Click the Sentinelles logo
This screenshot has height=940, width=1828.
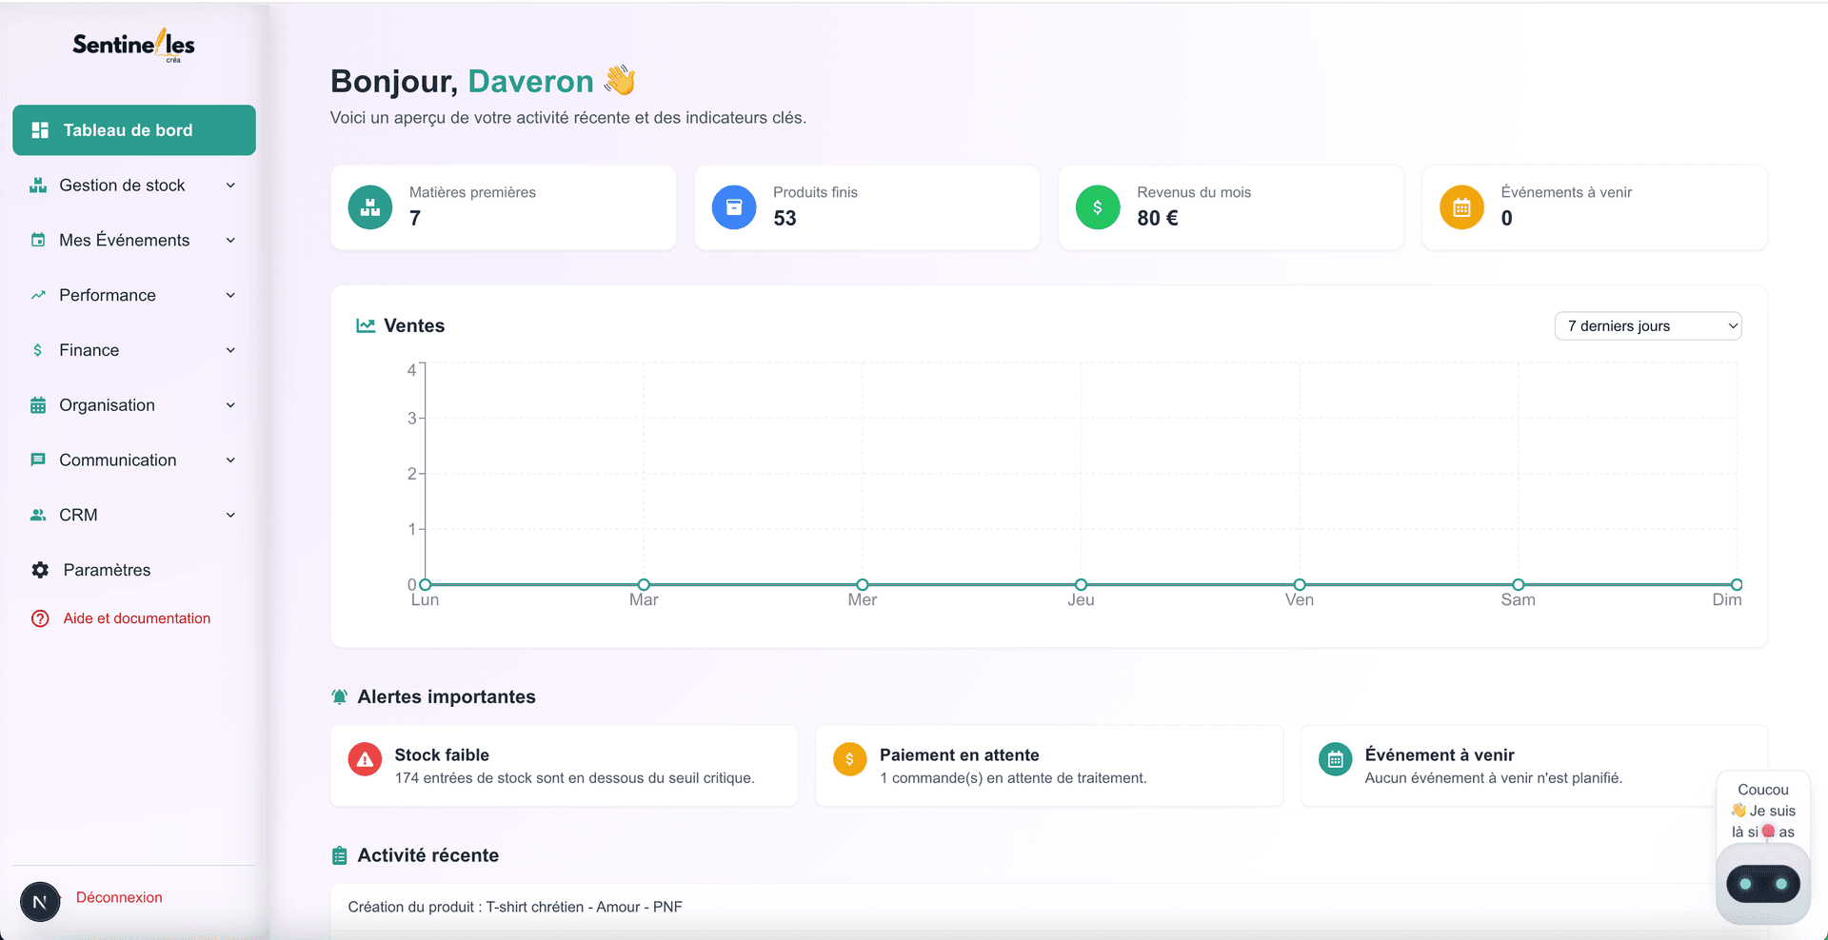[133, 45]
